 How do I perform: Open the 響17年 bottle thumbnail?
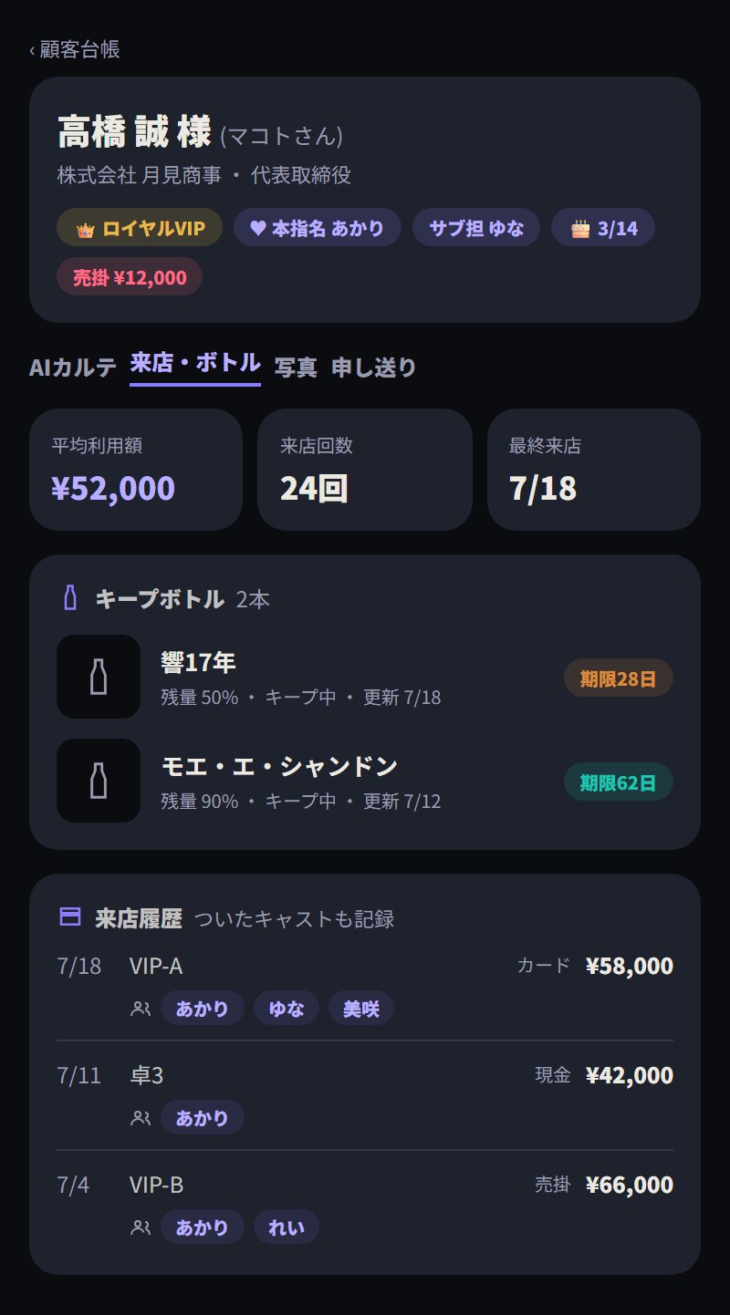click(x=99, y=677)
